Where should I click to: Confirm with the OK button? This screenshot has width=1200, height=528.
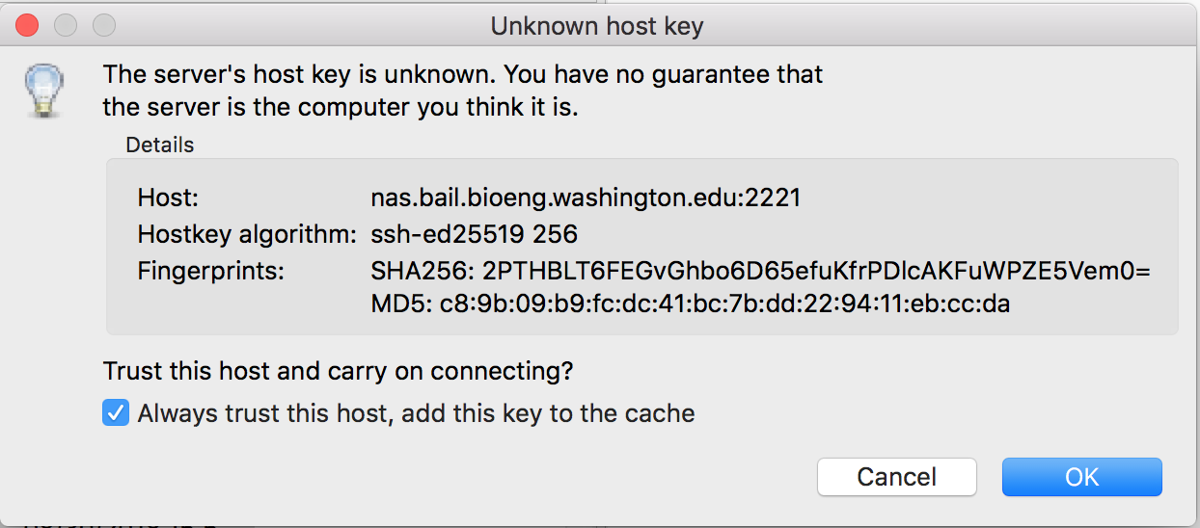coord(1082,477)
